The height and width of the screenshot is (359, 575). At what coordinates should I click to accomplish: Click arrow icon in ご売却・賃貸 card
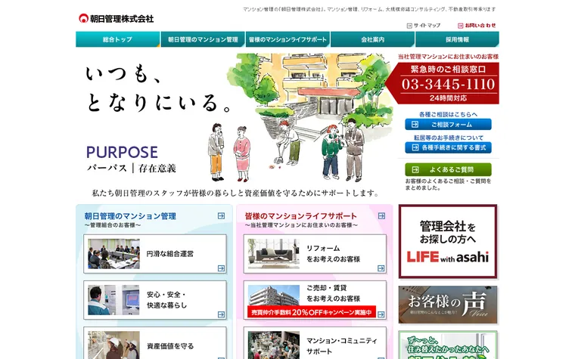tap(381, 314)
